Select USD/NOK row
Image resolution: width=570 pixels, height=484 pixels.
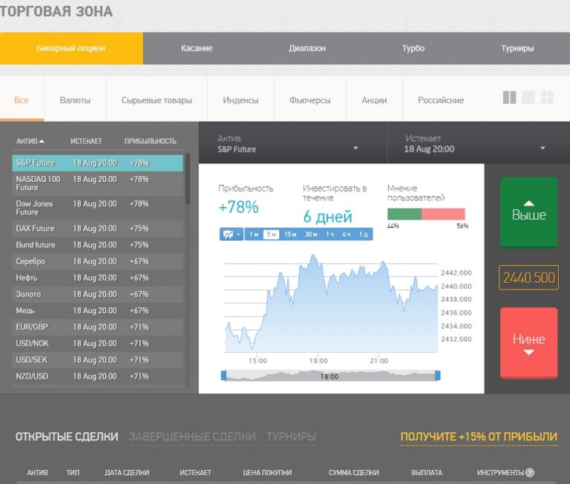[97, 343]
